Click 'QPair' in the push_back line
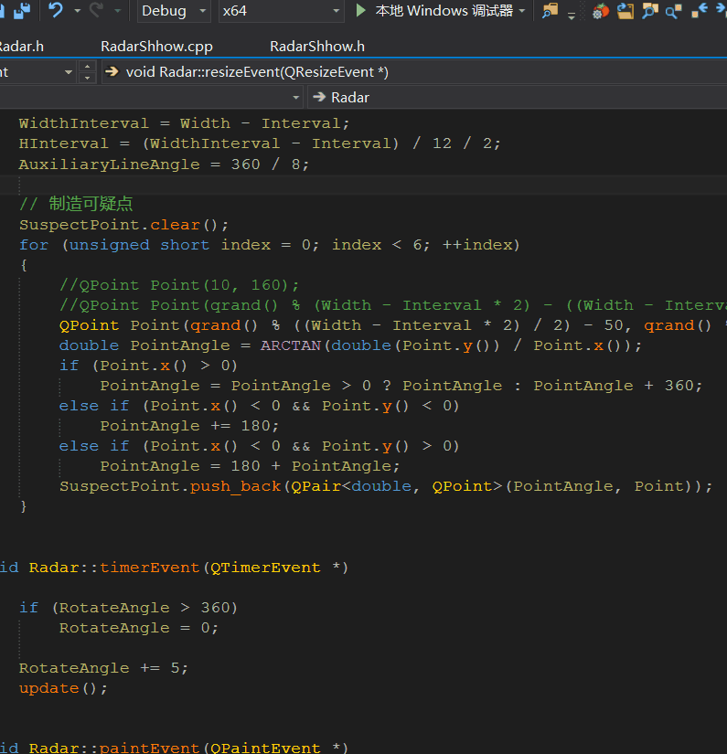The width and height of the screenshot is (727, 754). [316, 486]
